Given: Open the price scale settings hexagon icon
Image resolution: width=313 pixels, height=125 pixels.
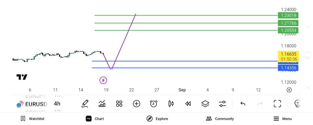Looking at the screenshot, I should [289, 90].
